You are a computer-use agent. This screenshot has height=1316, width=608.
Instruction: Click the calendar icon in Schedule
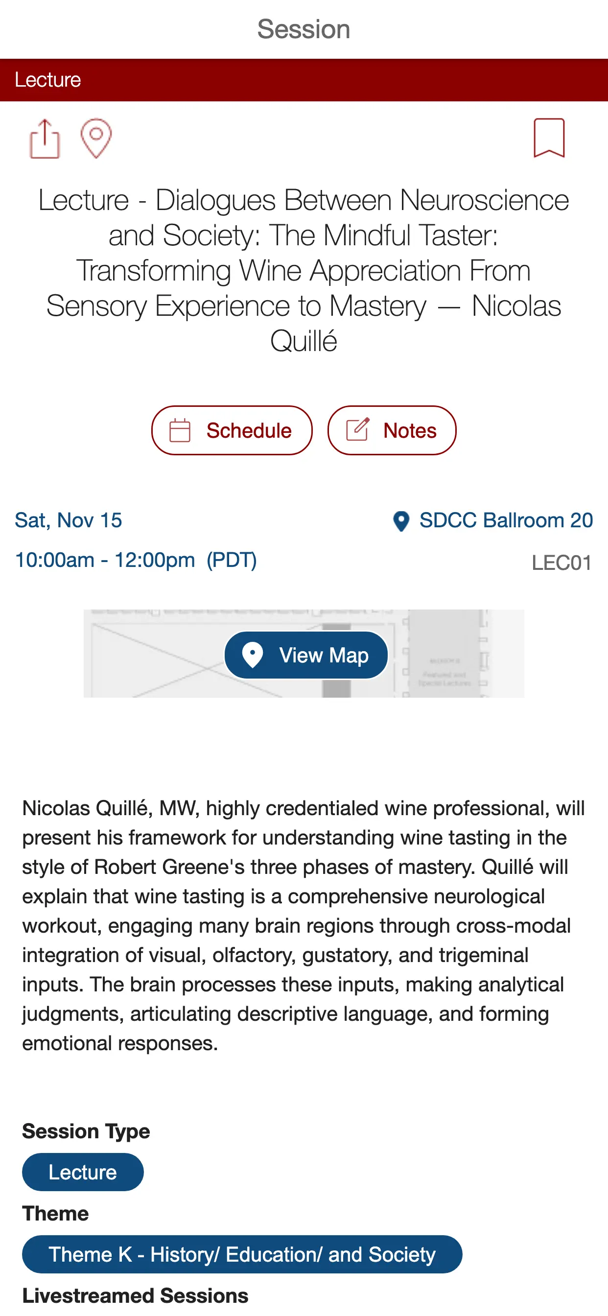[180, 430]
